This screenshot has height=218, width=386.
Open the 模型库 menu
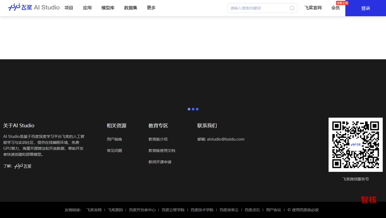pos(108,8)
